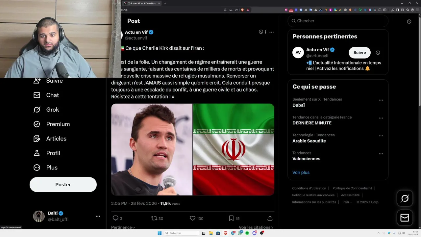
Task: Click the Poster button
Action: click(x=63, y=185)
